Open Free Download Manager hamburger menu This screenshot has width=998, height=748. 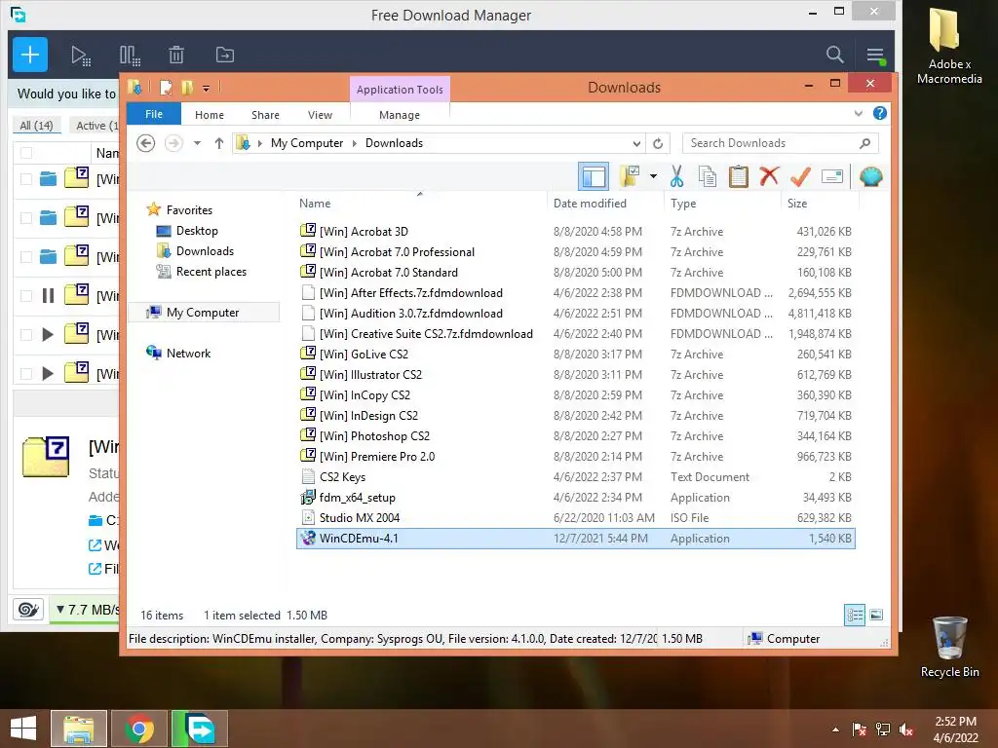click(876, 56)
